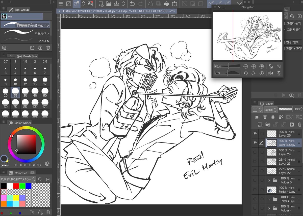The width and height of the screenshot is (303, 216).
Task: Select the Layer 24 thumbnail
Action: tap(272, 152)
